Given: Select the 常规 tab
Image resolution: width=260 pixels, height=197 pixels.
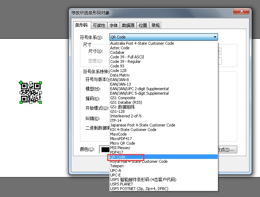Looking at the screenshot, I should coord(155,25).
